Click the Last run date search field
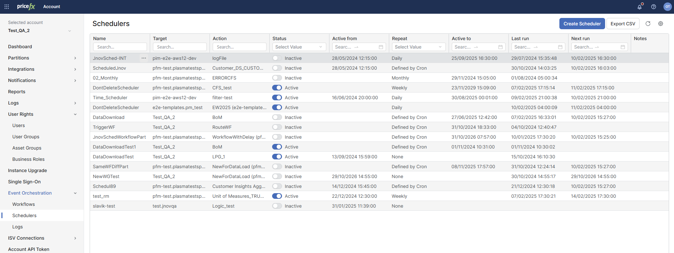Viewport: 674px width, 253px height. [538, 47]
